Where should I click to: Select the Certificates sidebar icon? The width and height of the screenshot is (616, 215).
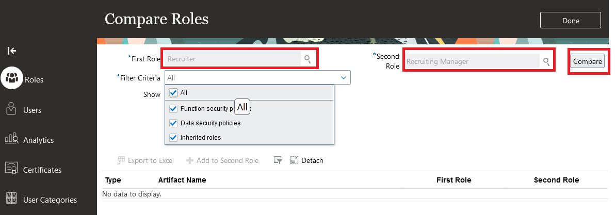[11, 168]
